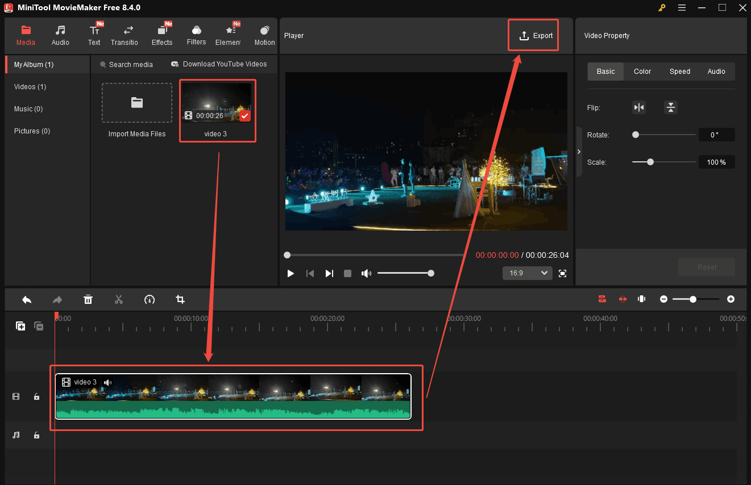Click the Export button
Screen dimensions: 751x485
point(533,35)
